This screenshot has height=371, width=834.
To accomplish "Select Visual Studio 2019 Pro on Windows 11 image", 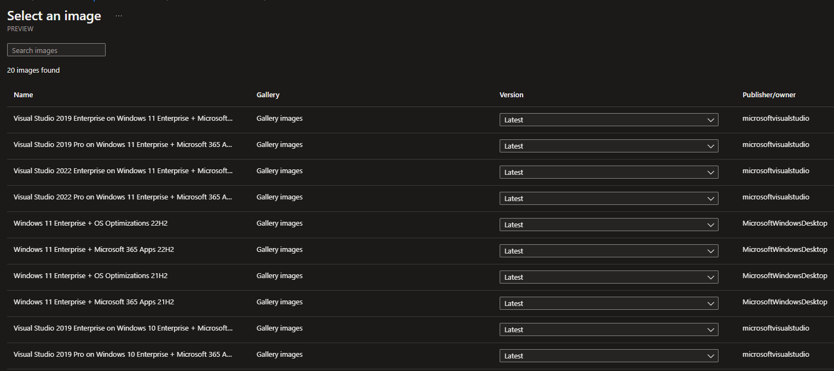I will (123, 144).
